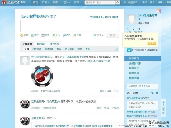The height and width of the screenshot is (128, 171).
Task: Click avatar of 2012宅男没有冬天 post
Action: click(25, 60)
